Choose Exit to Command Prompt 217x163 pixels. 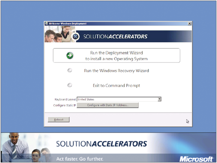[x=116, y=86]
